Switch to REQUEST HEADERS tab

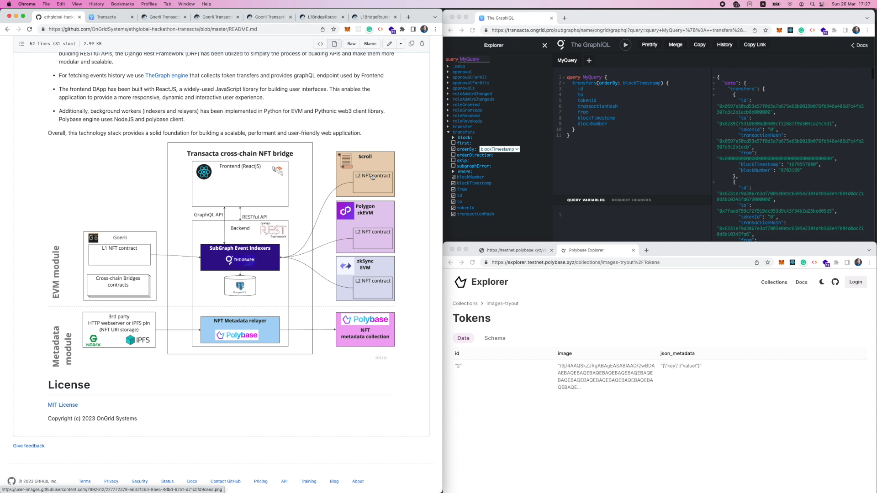(631, 200)
